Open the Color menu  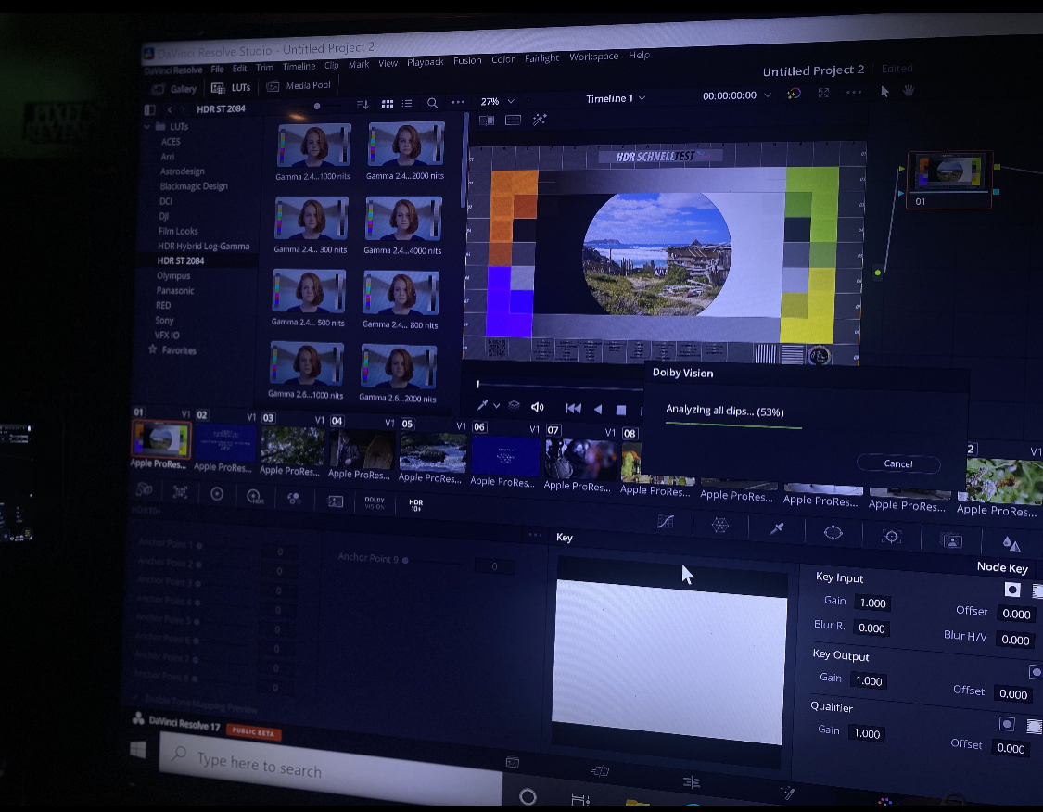(x=502, y=60)
